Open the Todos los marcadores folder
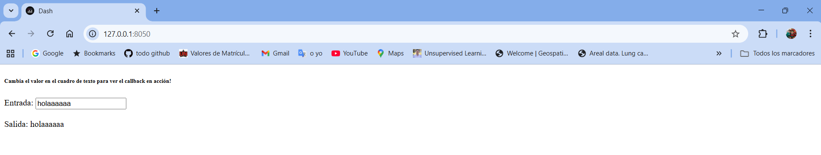821x155 pixels. [777, 53]
